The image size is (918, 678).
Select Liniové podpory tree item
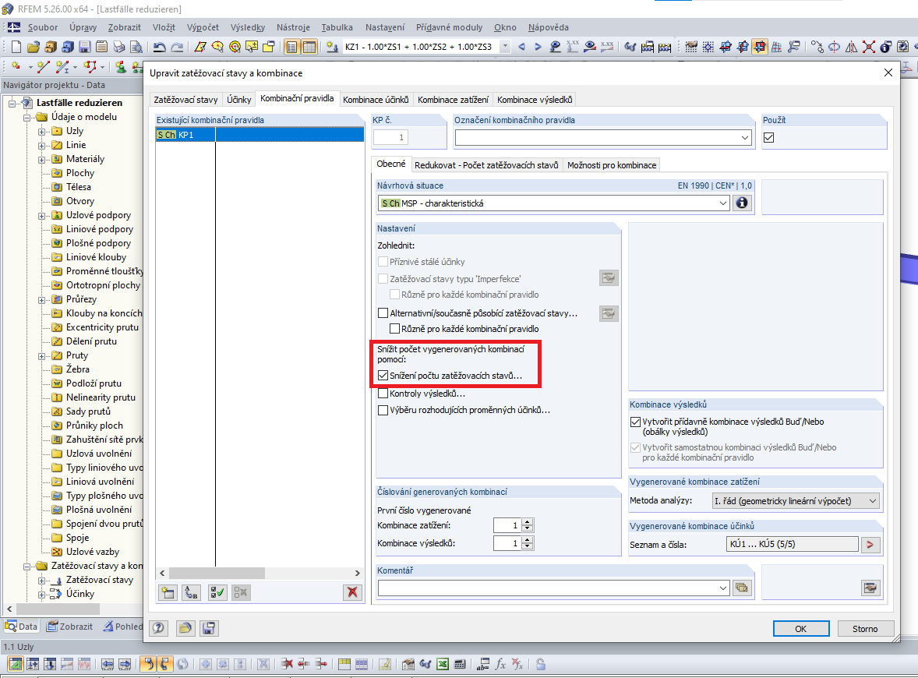click(100, 229)
